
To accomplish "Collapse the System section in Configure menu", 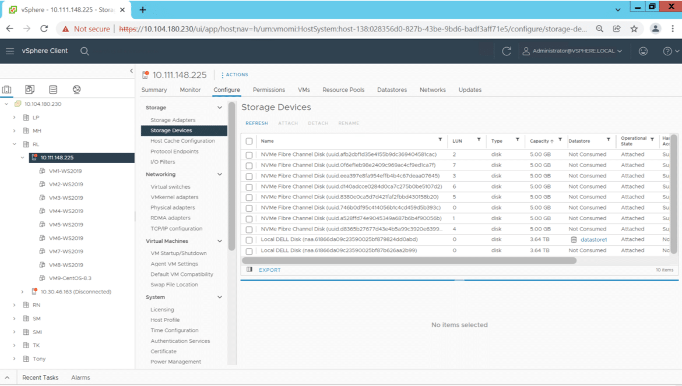I will coord(220,298).
